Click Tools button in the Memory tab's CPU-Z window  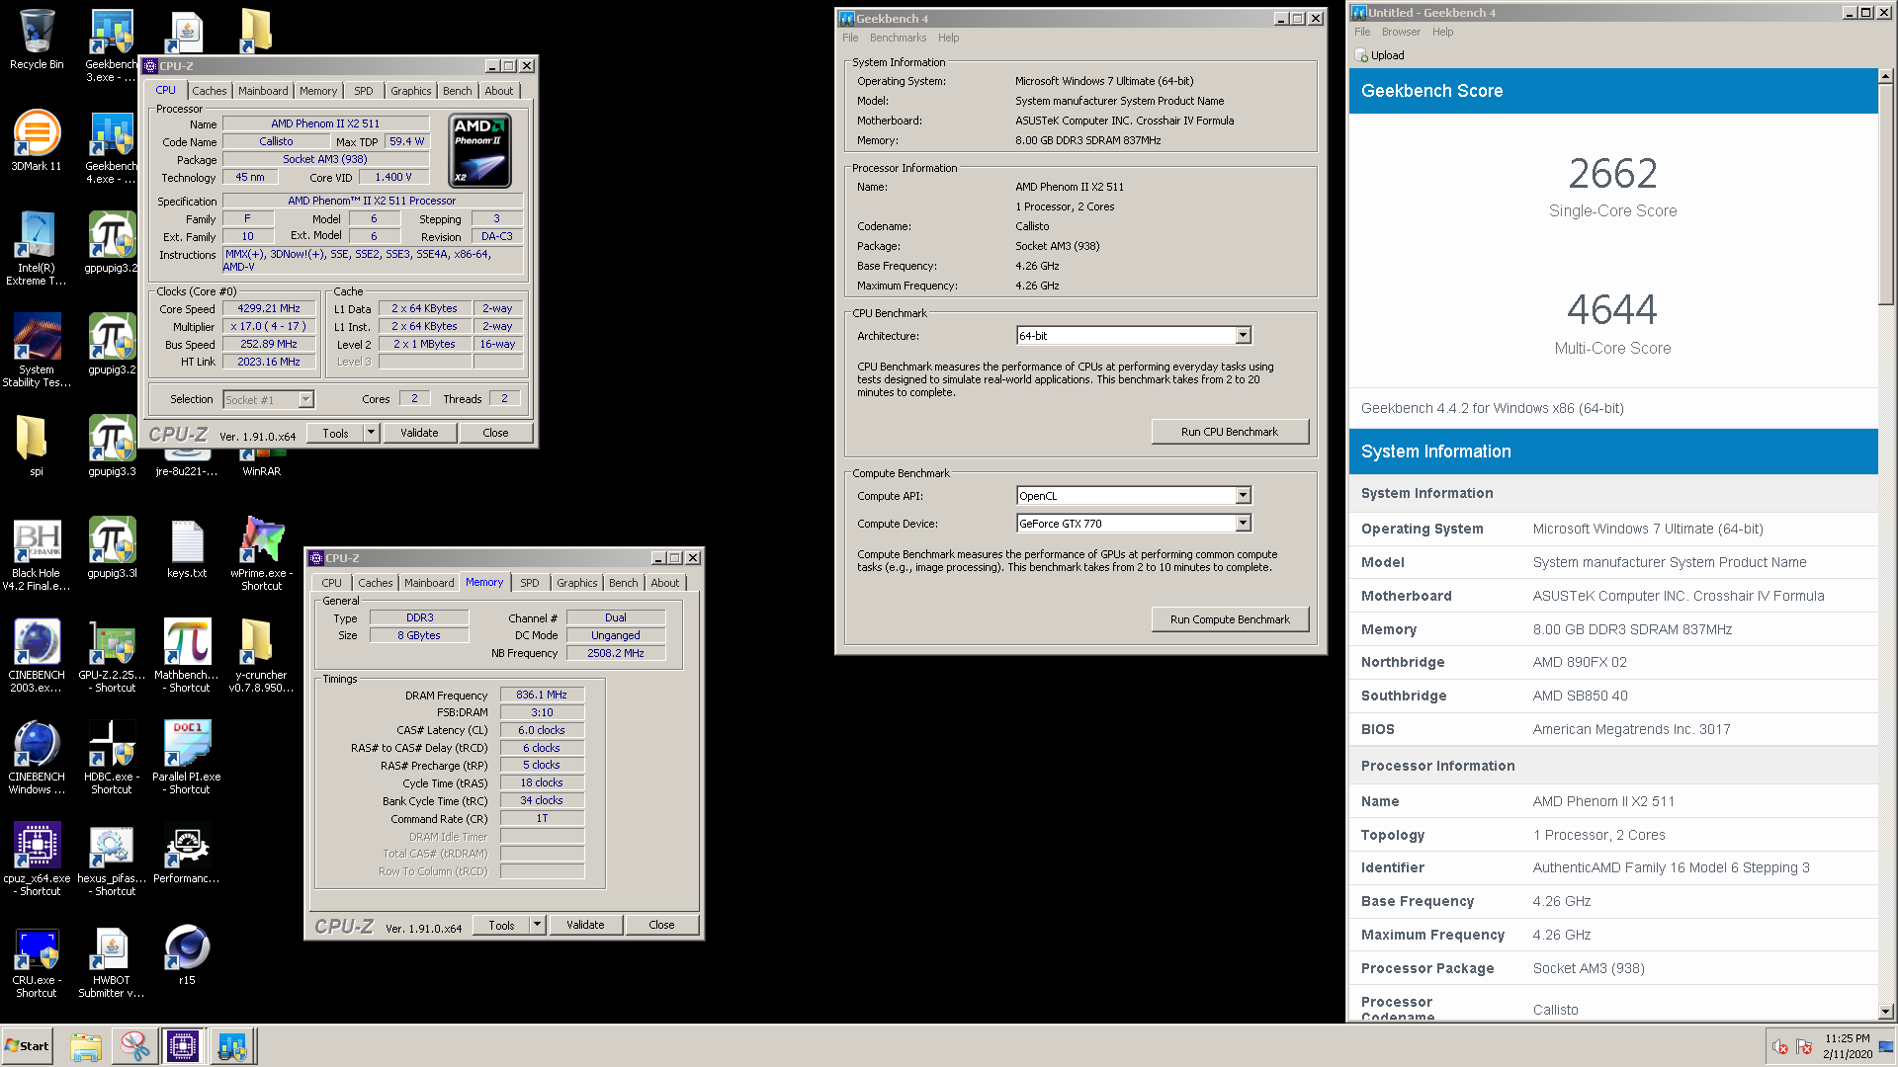pyautogui.click(x=501, y=925)
